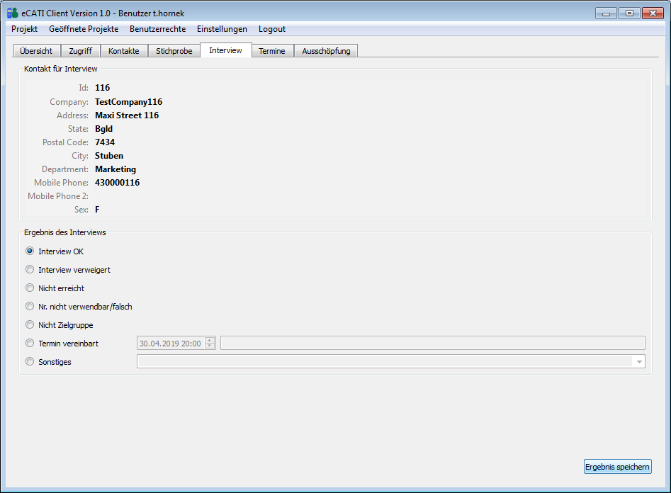The width and height of the screenshot is (671, 493).
Task: Open the 'Geöffnete Projekte' menu
Action: point(84,29)
